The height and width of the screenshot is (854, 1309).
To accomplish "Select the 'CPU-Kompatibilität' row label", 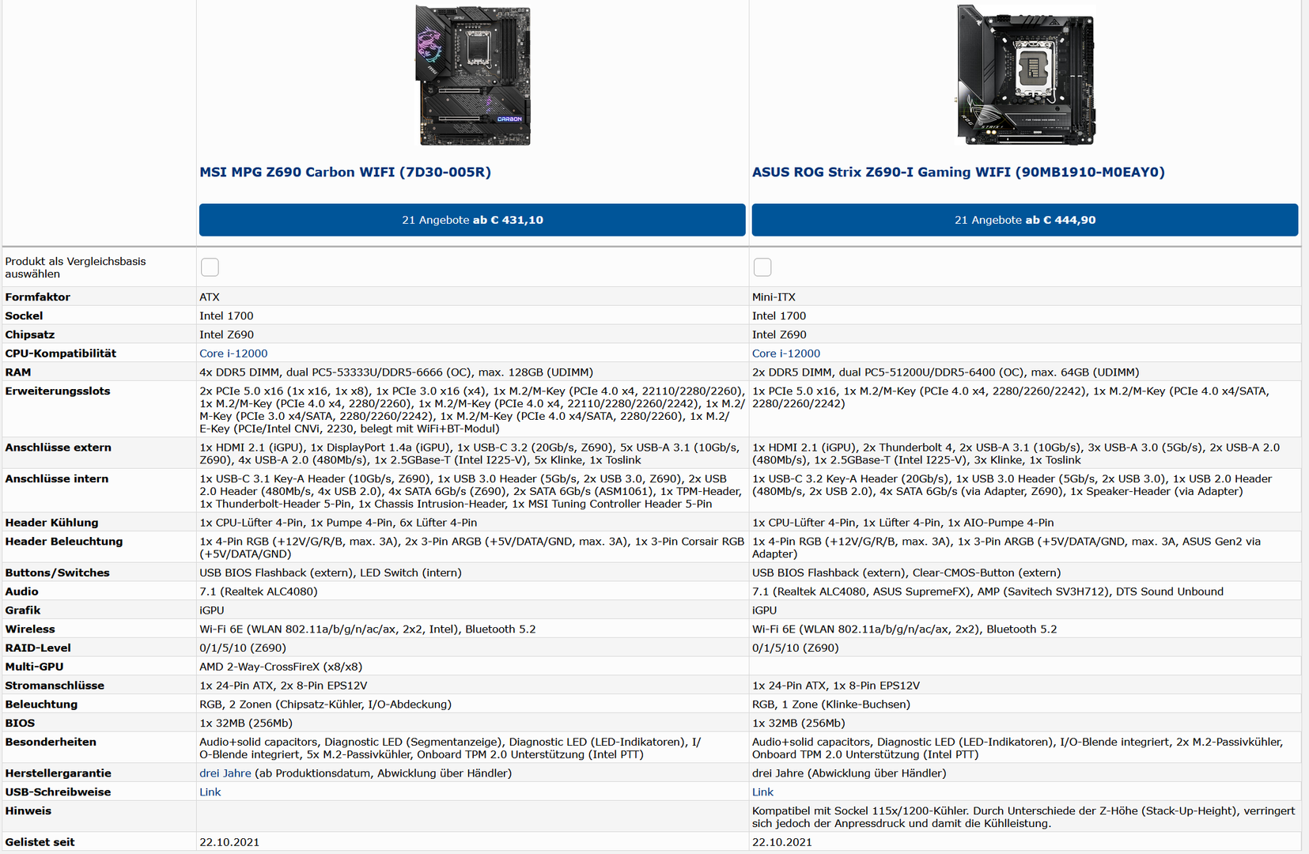I will [61, 353].
